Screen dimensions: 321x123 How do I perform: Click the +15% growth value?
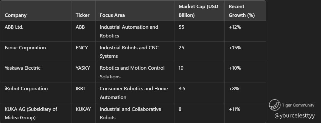point(235,48)
